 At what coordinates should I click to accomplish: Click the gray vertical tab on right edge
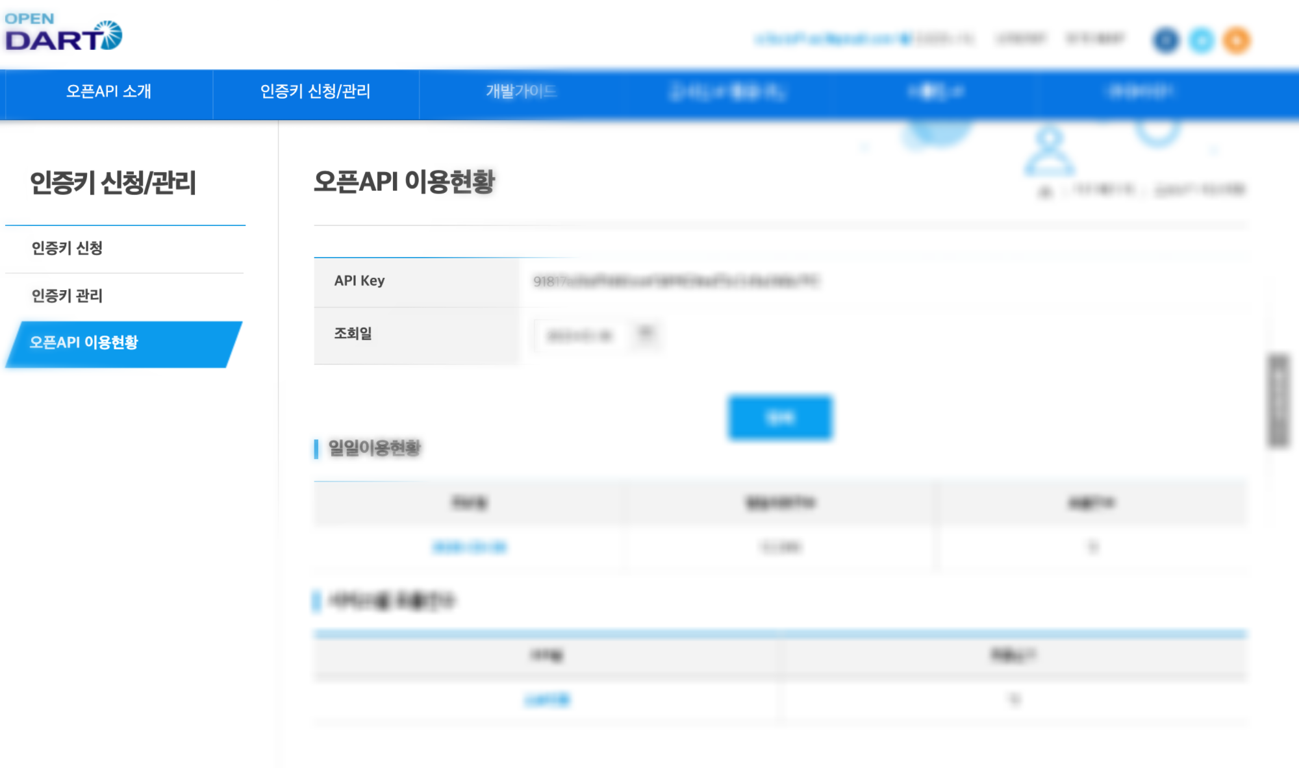tap(1278, 401)
